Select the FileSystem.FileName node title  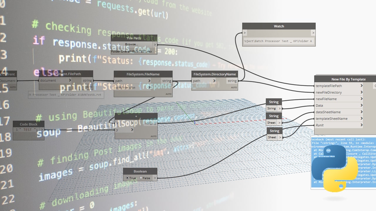(x=143, y=74)
